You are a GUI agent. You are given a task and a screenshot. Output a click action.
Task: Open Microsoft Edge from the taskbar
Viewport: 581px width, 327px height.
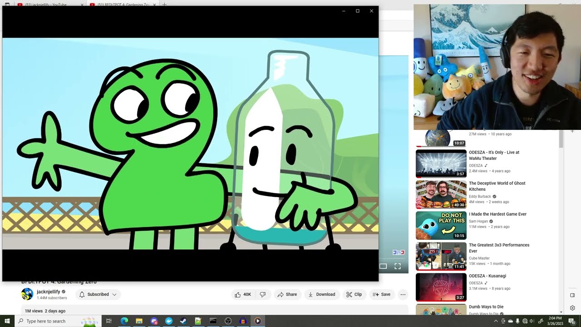coord(124,321)
